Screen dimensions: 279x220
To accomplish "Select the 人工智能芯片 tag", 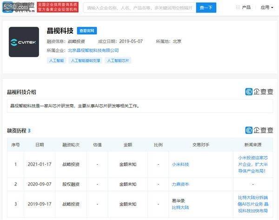I will point(118,60).
